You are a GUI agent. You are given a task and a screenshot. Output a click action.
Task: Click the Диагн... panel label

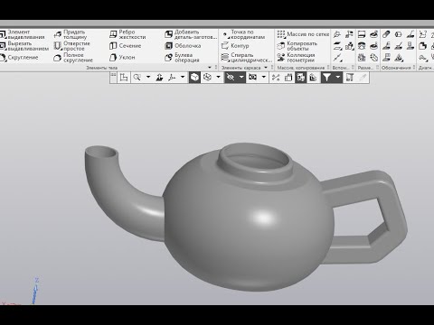[x=426, y=68]
